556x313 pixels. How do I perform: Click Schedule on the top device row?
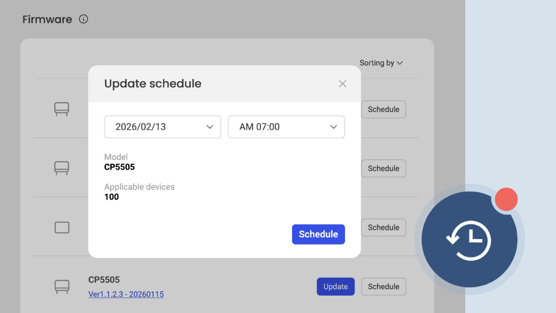click(x=383, y=109)
